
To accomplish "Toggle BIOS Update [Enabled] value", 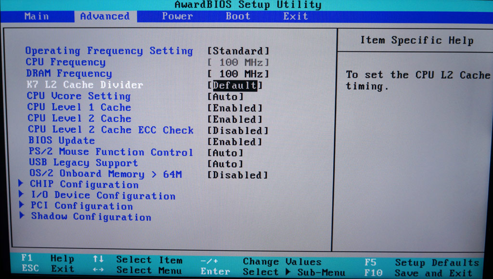I will click(x=234, y=142).
